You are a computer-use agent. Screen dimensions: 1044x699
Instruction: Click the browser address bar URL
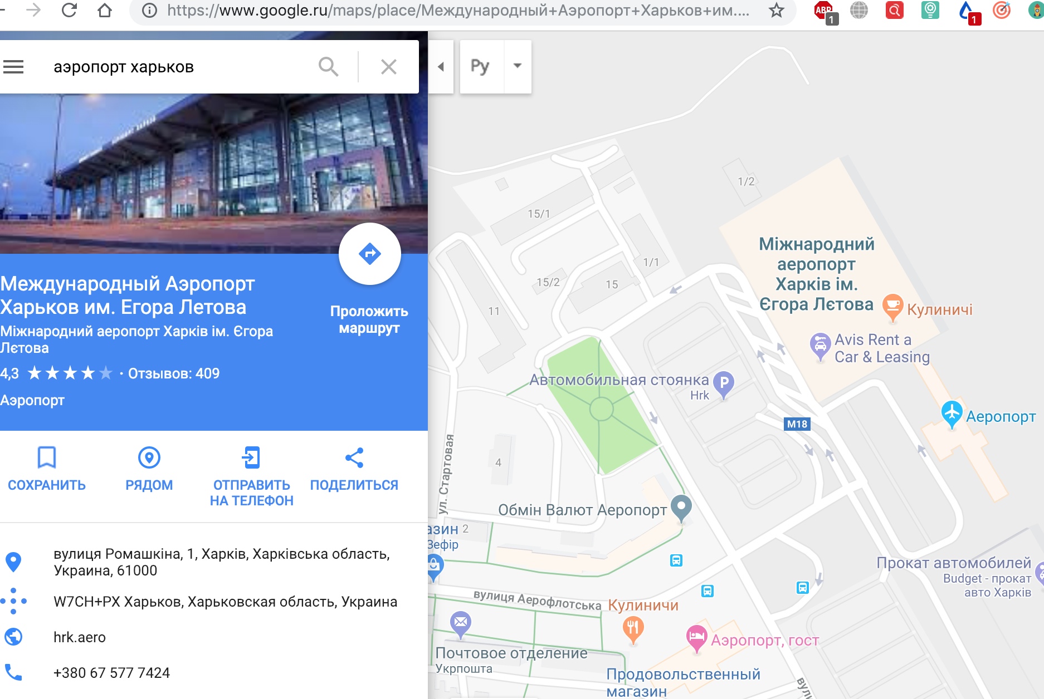coord(458,10)
